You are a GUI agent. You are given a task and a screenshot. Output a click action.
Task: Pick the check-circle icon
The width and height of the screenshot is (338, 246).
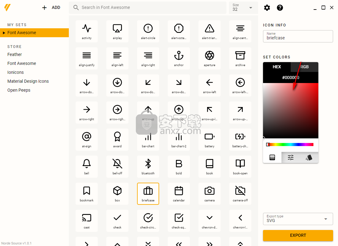pyautogui.click(x=148, y=220)
